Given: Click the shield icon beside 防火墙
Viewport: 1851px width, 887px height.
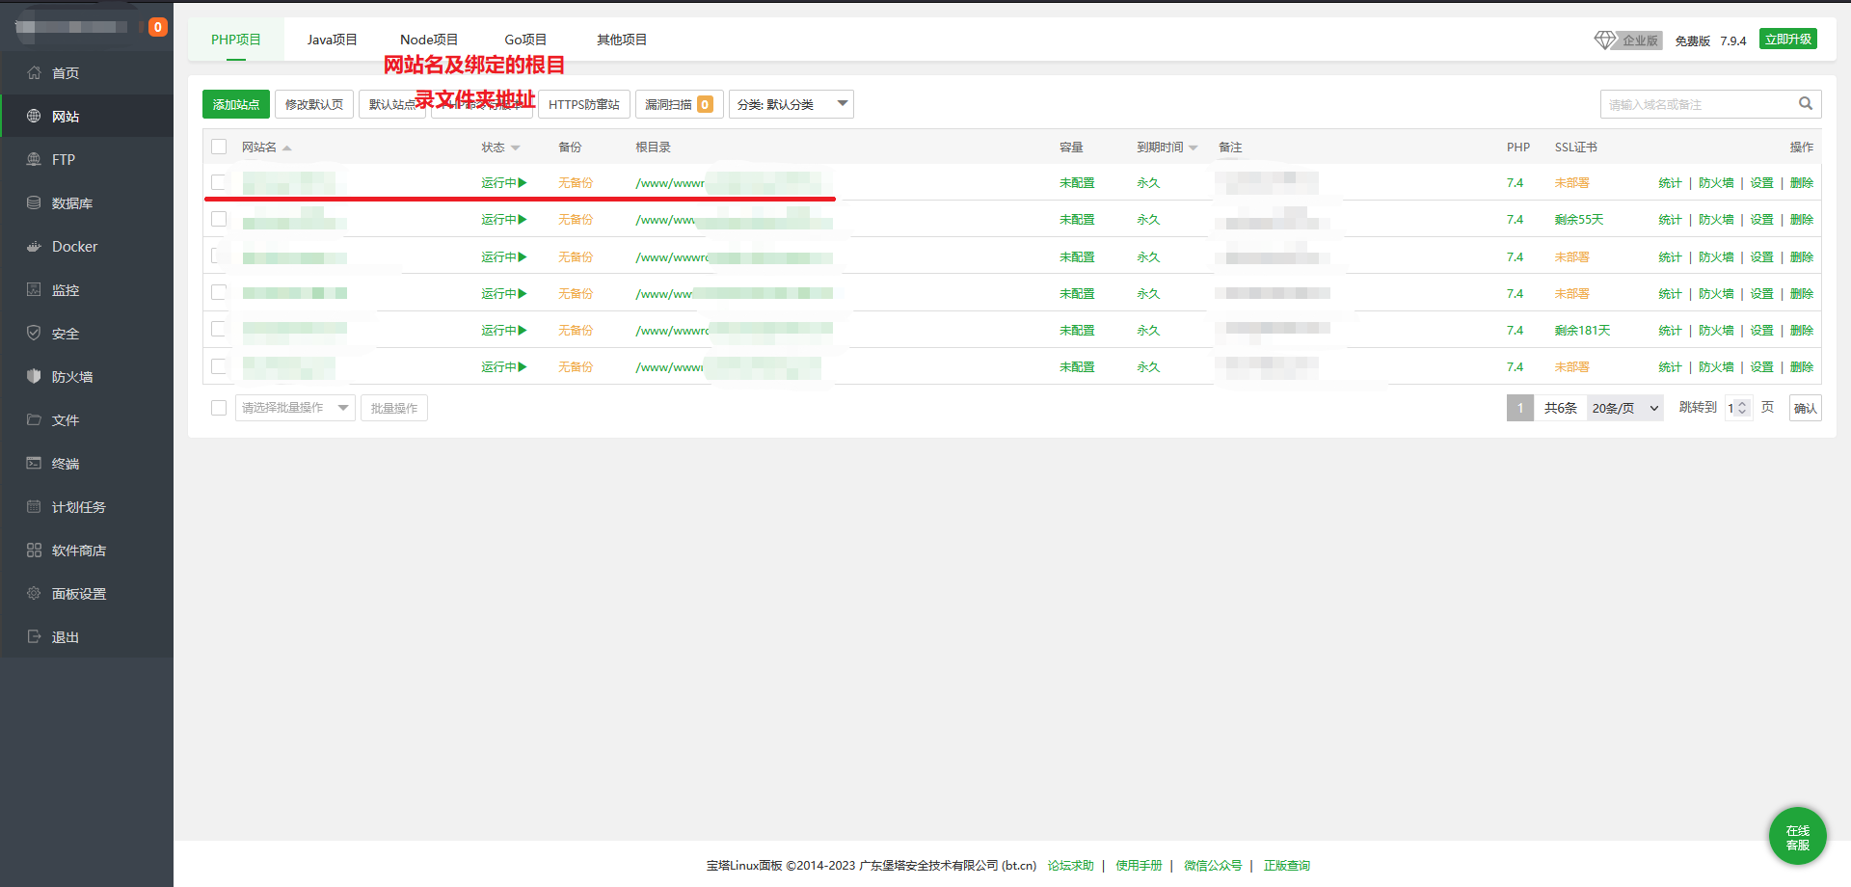Looking at the screenshot, I should pyautogui.click(x=34, y=377).
